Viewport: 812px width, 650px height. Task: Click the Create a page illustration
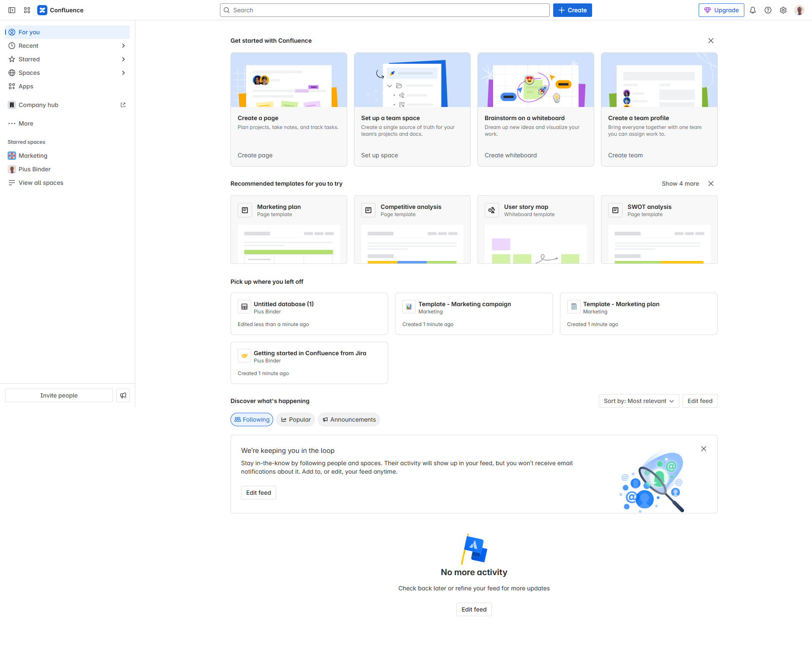click(x=289, y=80)
